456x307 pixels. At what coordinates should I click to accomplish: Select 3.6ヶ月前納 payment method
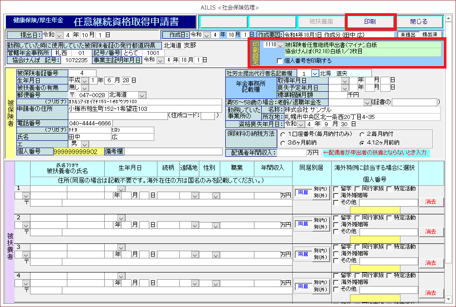coord(283,142)
